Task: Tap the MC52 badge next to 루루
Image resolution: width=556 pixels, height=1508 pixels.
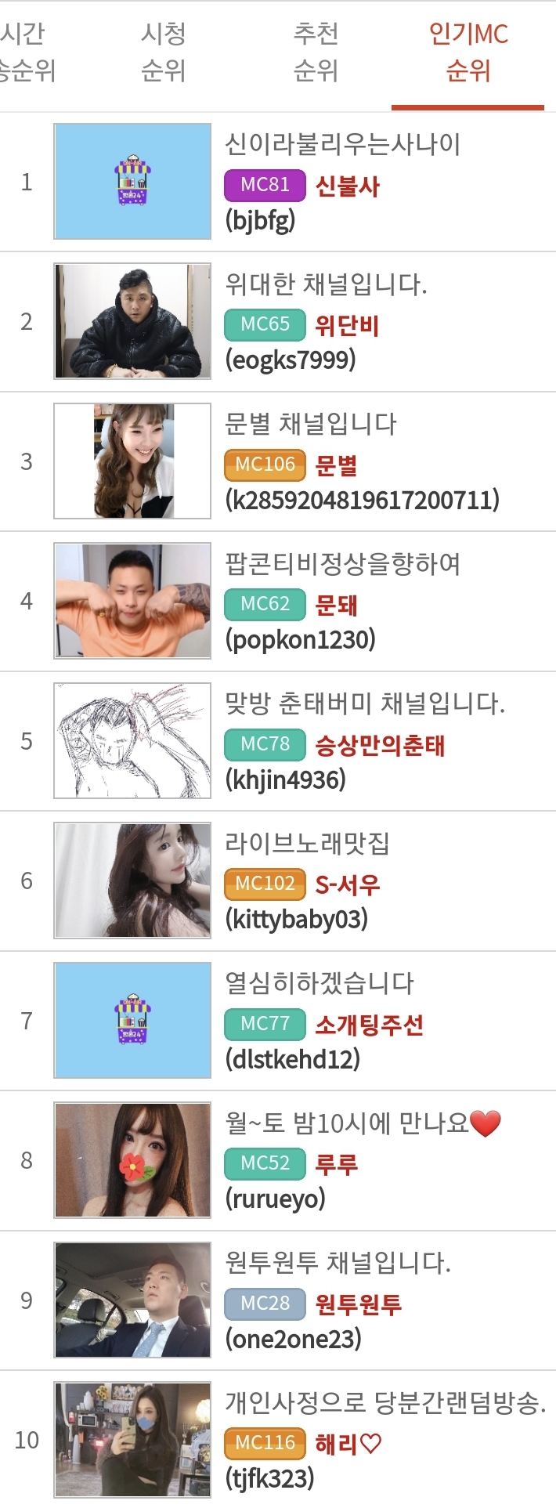Action: (x=265, y=1163)
